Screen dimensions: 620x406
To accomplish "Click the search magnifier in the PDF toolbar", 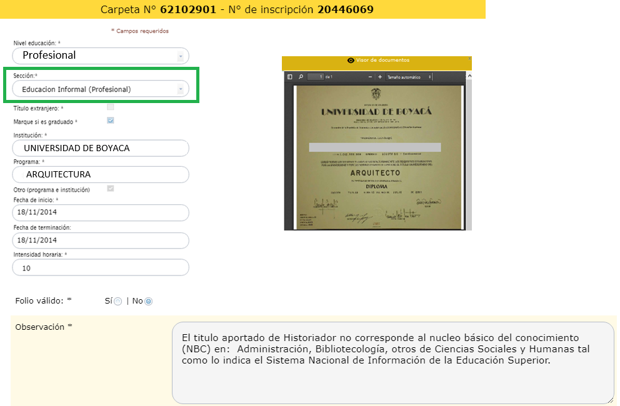I will point(301,77).
